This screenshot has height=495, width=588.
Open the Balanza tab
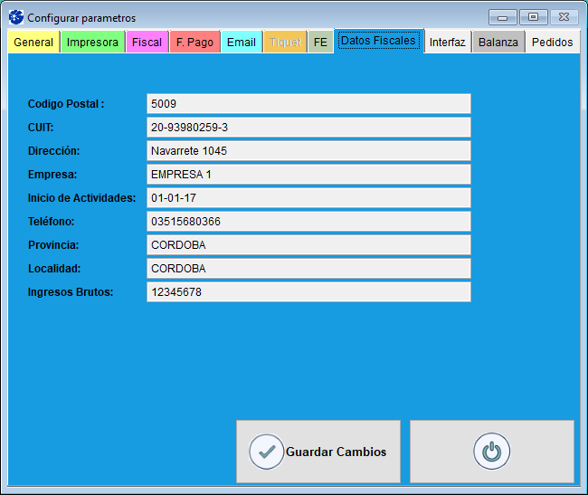(x=498, y=43)
